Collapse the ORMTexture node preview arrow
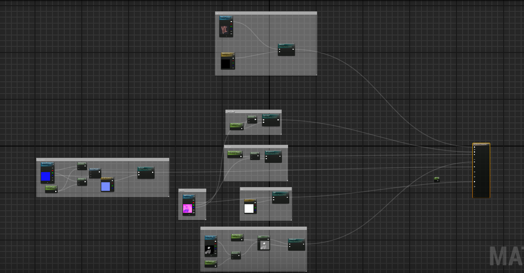Image resolution: width=524 pixels, height=273 pixels. [189, 214]
